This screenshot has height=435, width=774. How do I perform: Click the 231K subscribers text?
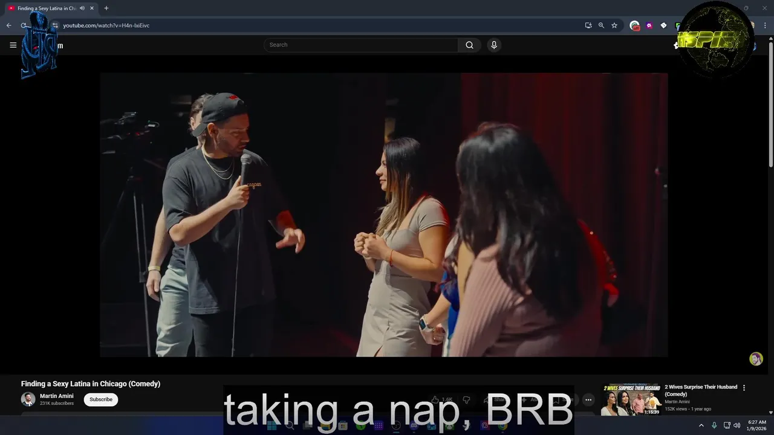[57, 404]
